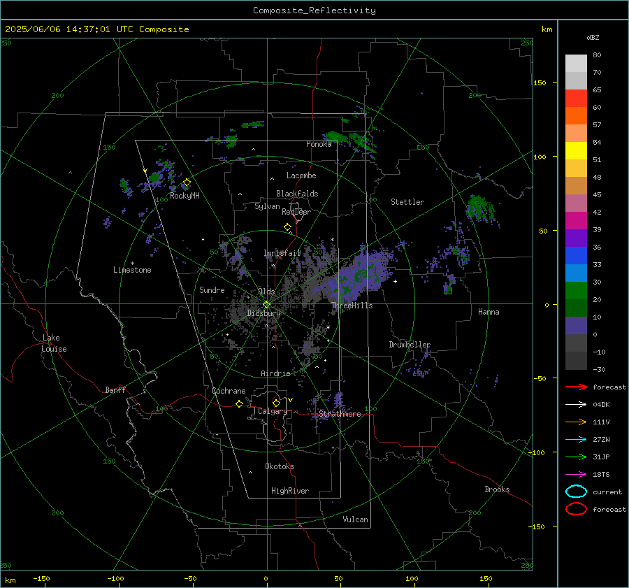Viewport: 629px width, 588px height.
Task: Click the ThreeHills label on map
Action: 352,306
